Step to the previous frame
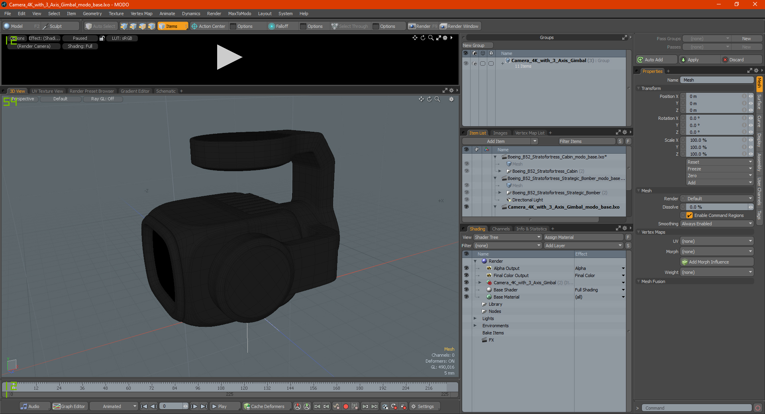Image resolution: width=765 pixels, height=414 pixels. click(153, 406)
